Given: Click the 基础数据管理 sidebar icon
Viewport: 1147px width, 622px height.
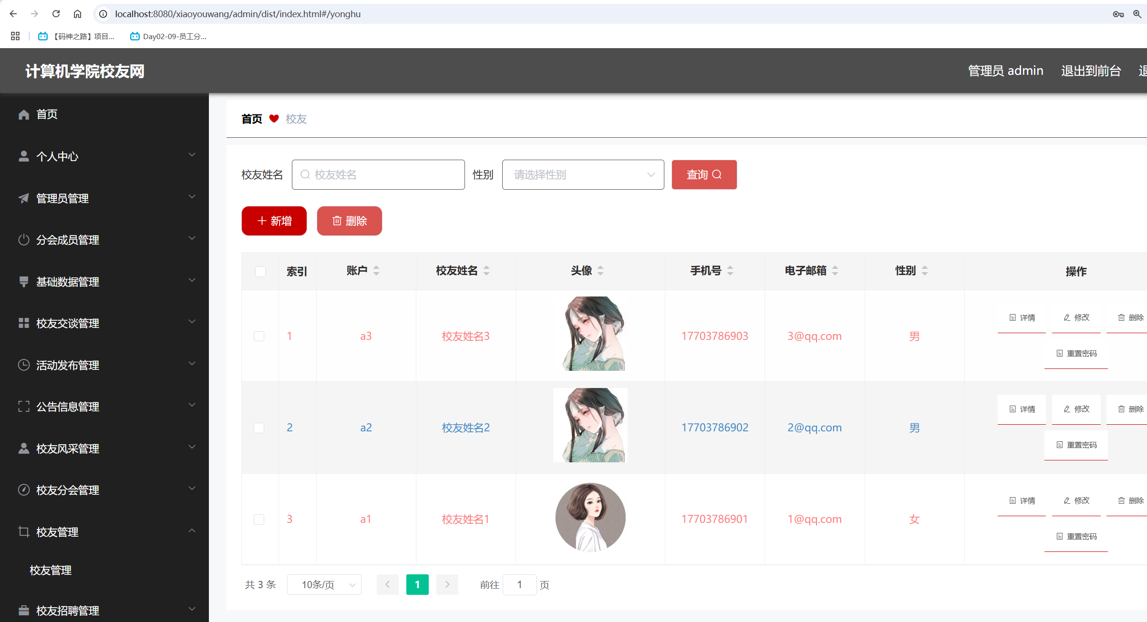Looking at the screenshot, I should click(x=24, y=282).
